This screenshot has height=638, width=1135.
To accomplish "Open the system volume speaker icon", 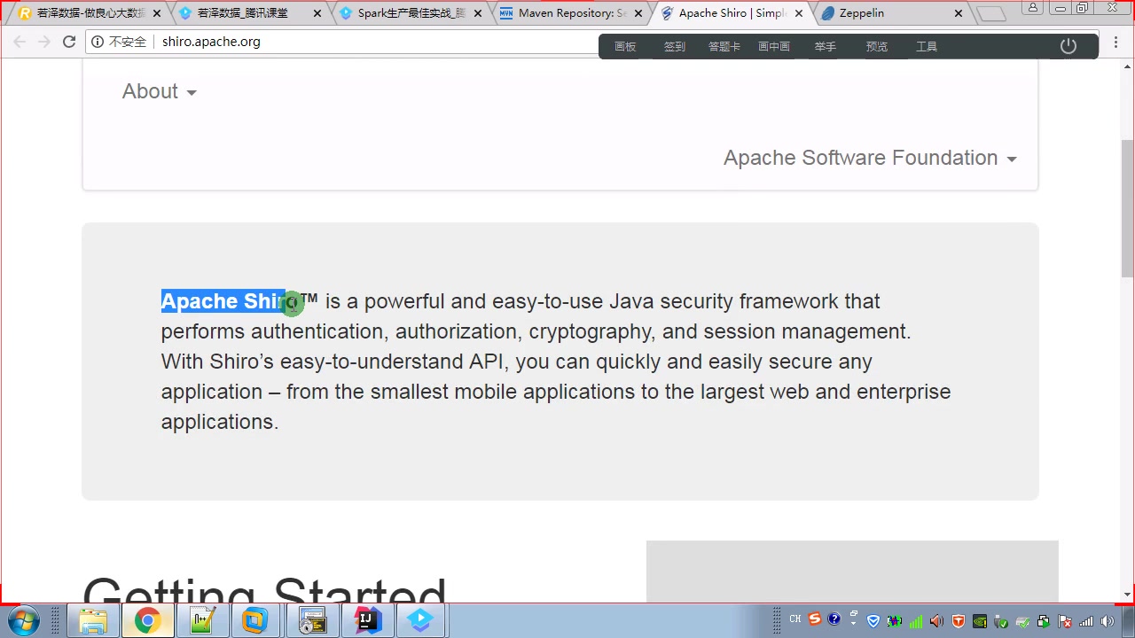I will 1108,620.
